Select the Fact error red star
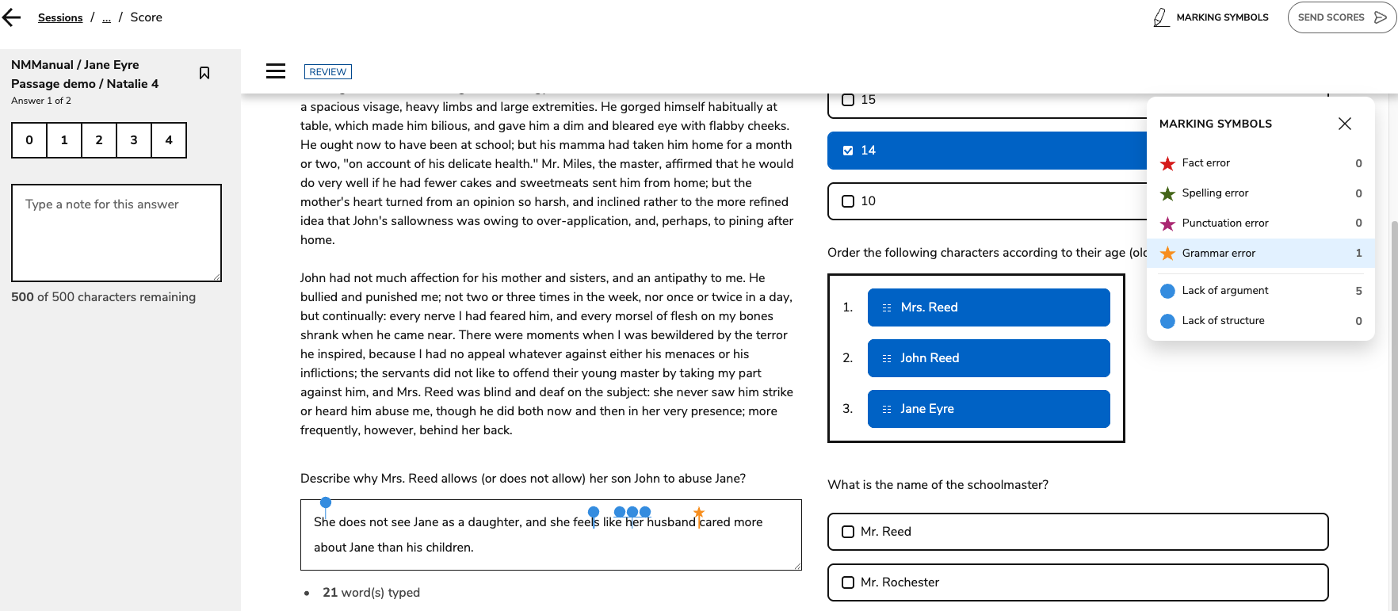The height and width of the screenshot is (611, 1398). (x=1167, y=163)
